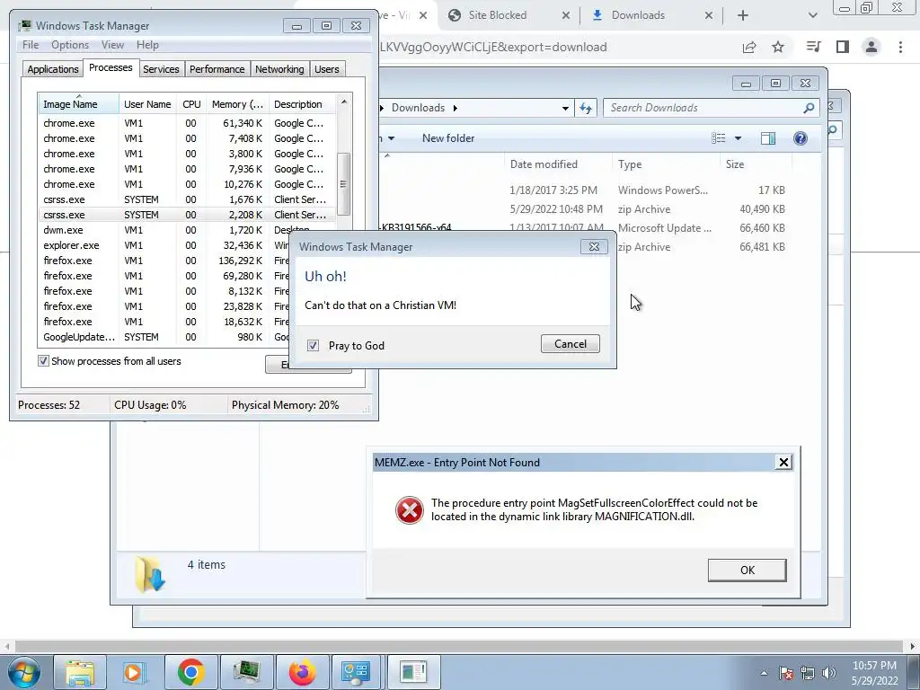The image size is (920, 690).
Task: Close the Site Blocked tab
Action: click(566, 15)
